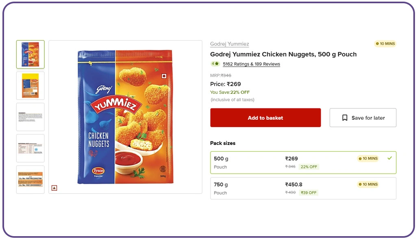Show the yellow back-of-pack thumbnail image
Viewport: 417px width, 239px height.
[30, 86]
